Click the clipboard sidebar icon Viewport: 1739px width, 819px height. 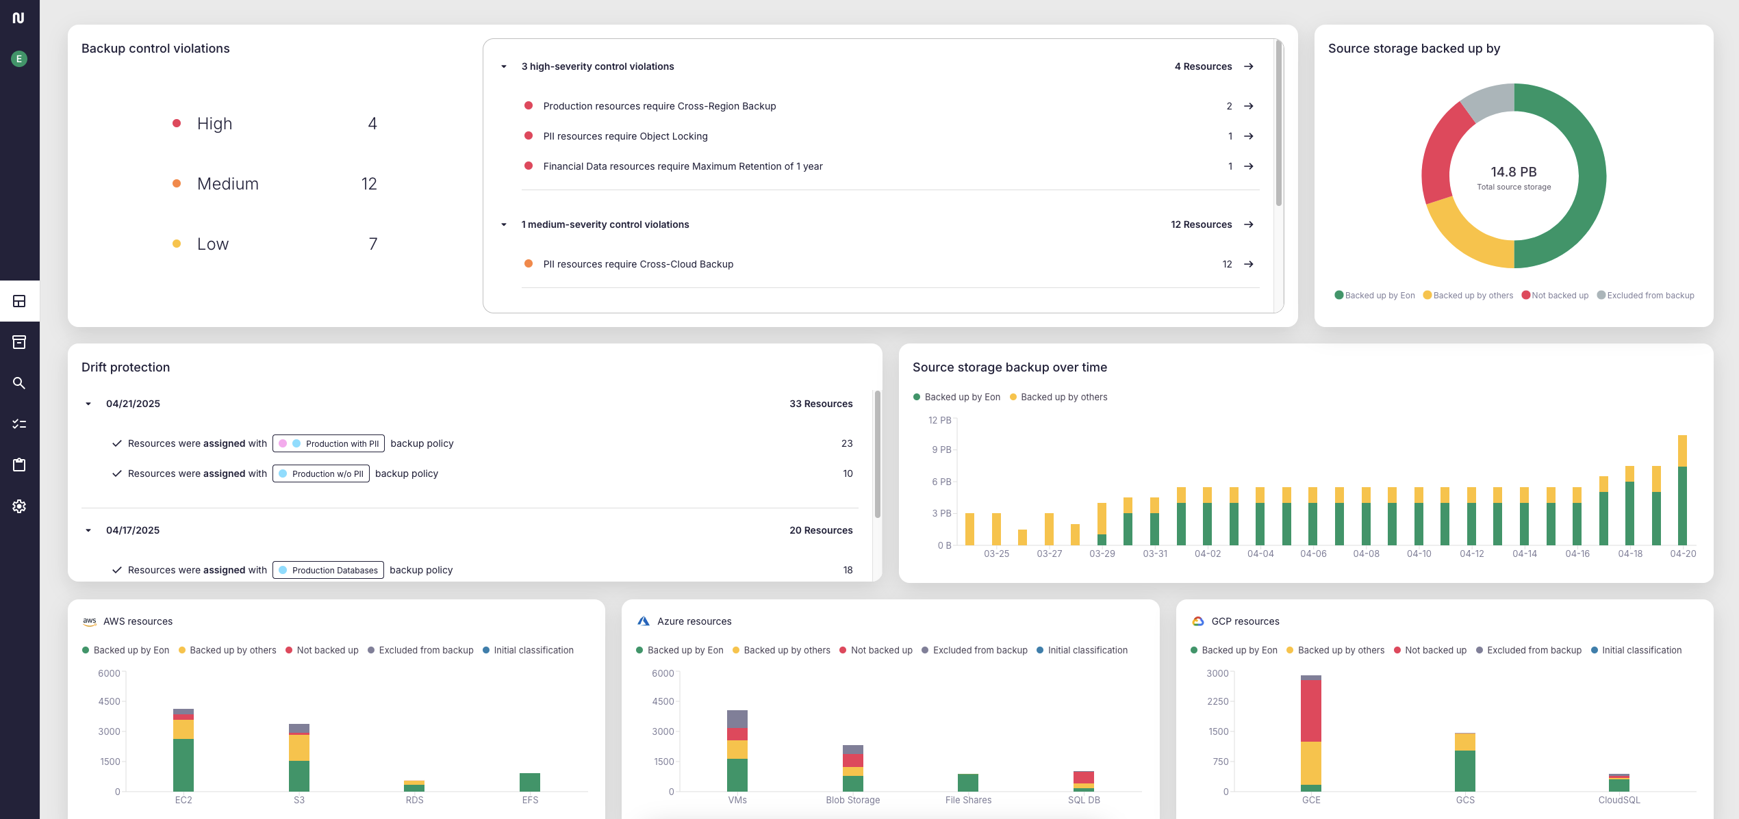(19, 465)
